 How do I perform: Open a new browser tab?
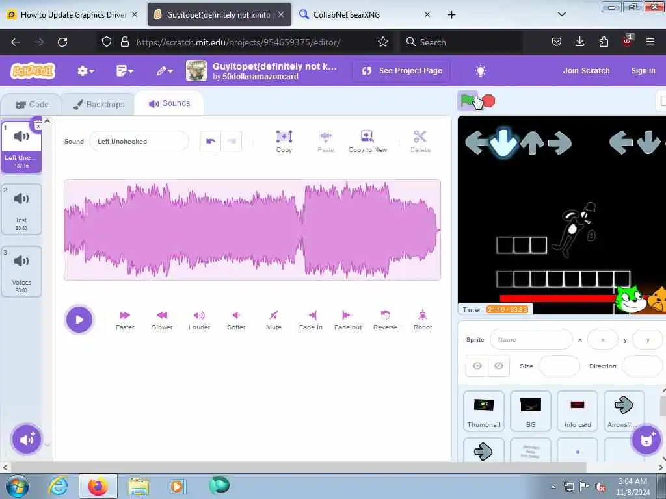(x=451, y=15)
